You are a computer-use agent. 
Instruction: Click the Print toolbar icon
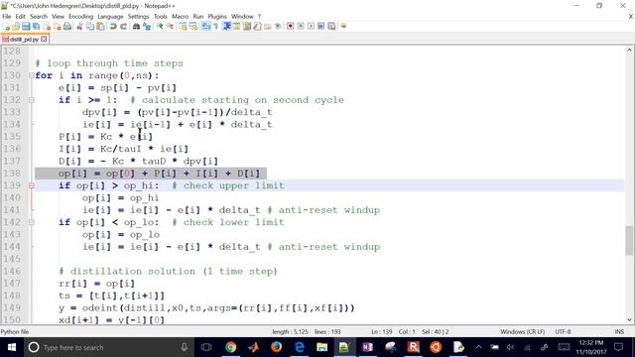(67, 27)
